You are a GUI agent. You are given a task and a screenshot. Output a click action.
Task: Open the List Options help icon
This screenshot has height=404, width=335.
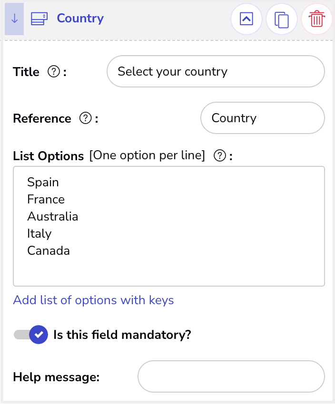[x=220, y=155]
